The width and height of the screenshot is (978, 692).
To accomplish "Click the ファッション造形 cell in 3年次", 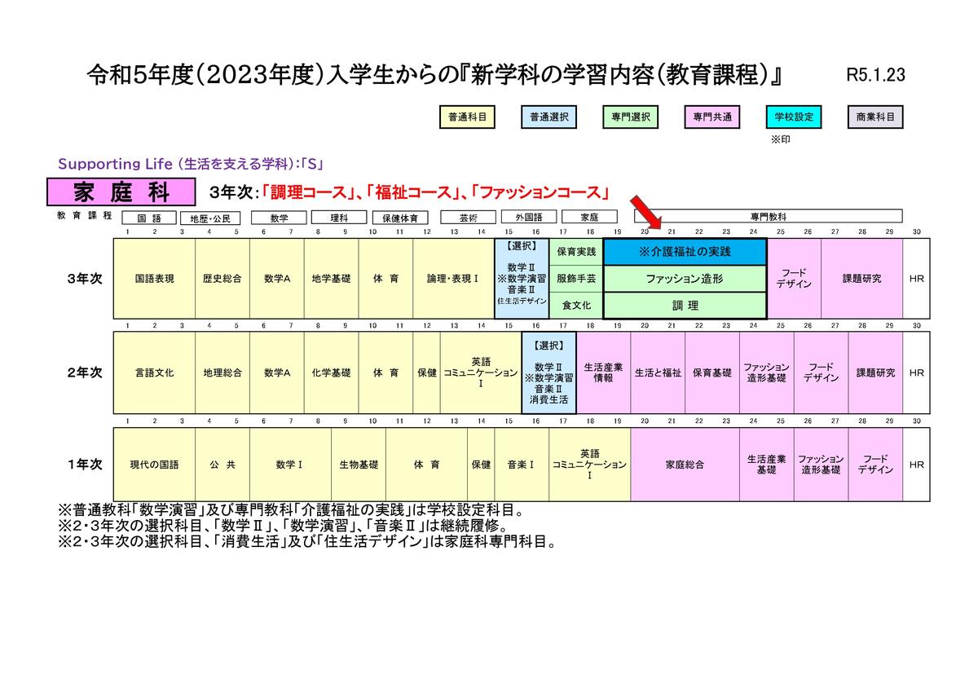I will click(x=685, y=278).
